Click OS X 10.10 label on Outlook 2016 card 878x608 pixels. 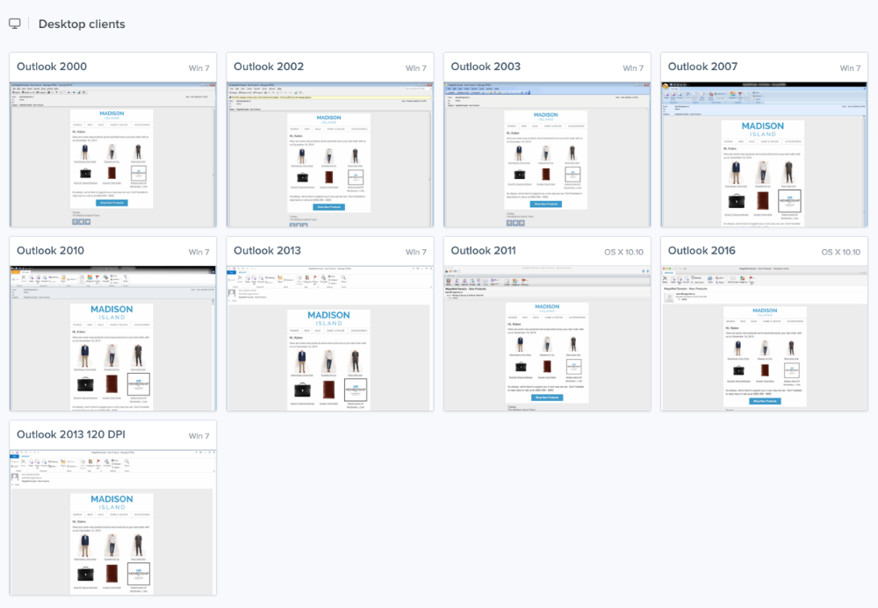pyautogui.click(x=840, y=252)
